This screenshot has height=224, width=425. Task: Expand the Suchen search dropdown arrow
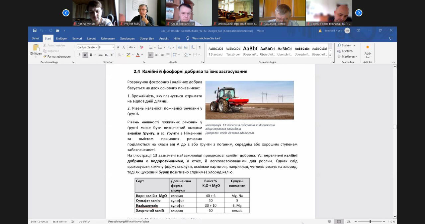(x=354, y=45)
